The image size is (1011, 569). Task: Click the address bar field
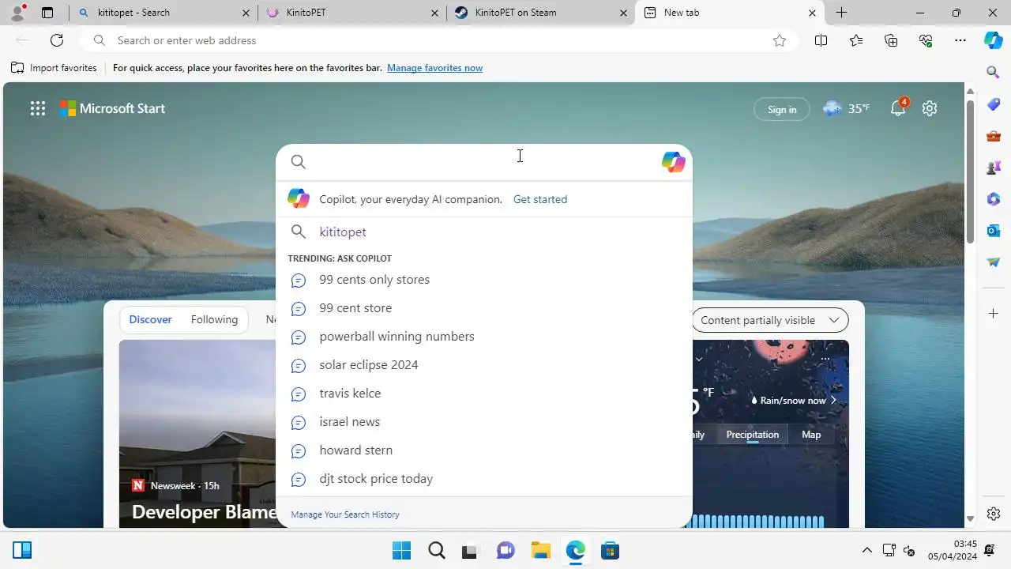(438, 40)
